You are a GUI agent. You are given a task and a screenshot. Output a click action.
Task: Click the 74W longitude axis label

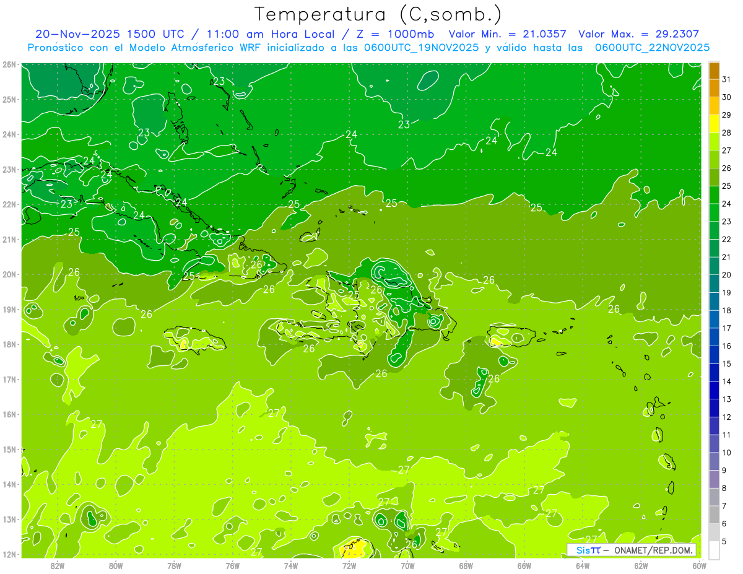(x=291, y=565)
